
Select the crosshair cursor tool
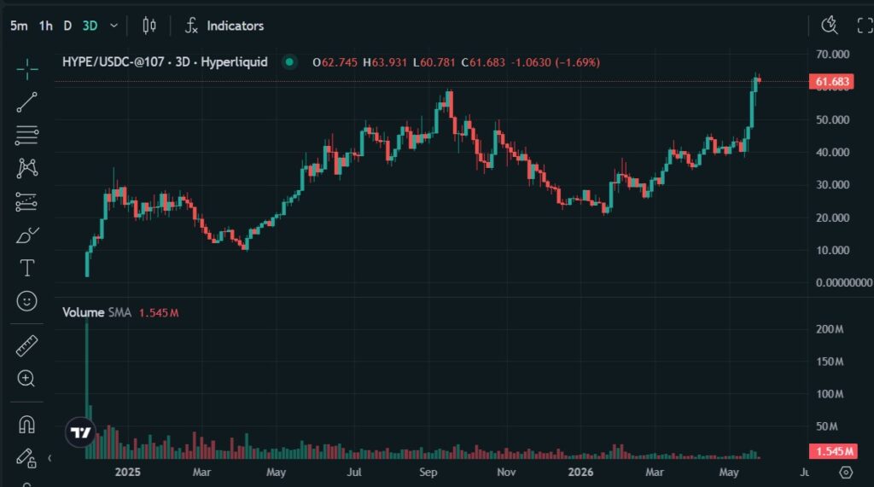(26, 69)
